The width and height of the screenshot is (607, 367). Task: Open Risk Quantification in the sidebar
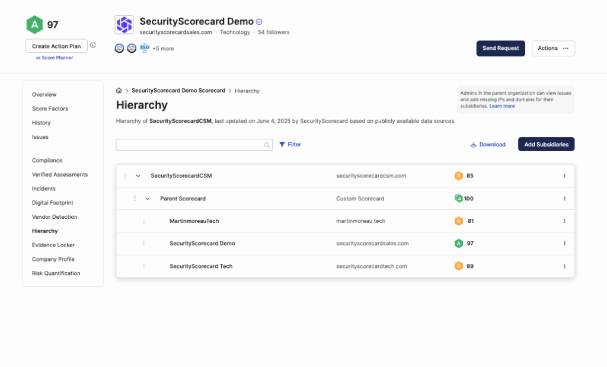click(x=56, y=273)
